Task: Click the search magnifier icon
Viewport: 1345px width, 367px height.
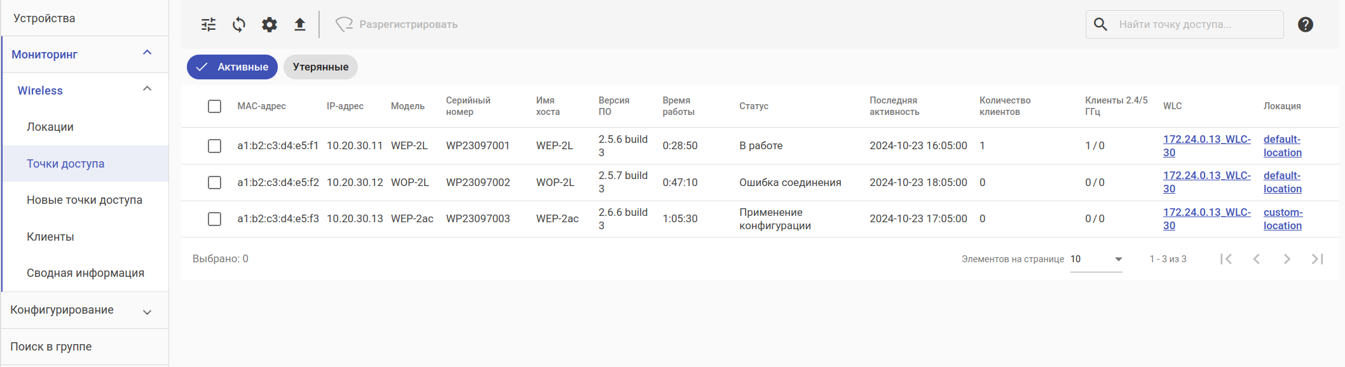Action: pos(1101,25)
